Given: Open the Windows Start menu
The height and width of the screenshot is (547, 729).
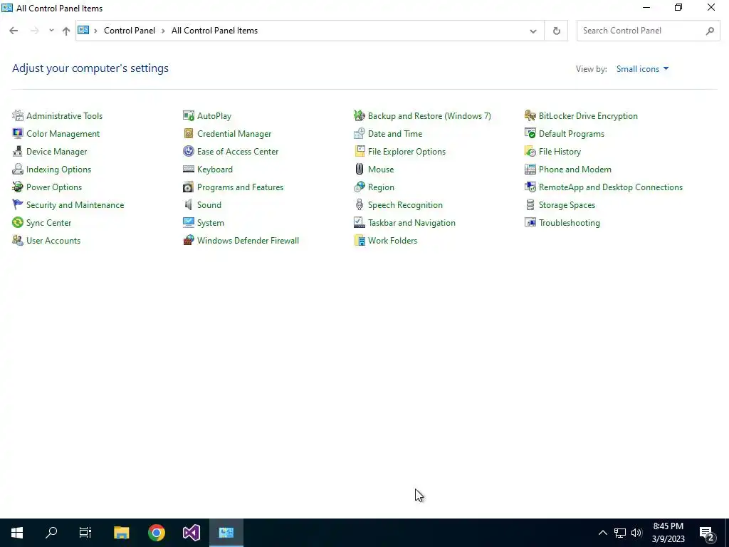Looking at the screenshot, I should coord(17,533).
